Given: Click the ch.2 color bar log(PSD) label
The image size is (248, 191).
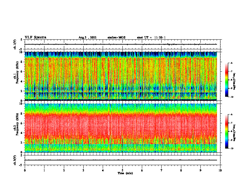Looking at the screenshot, I should [235, 133].
